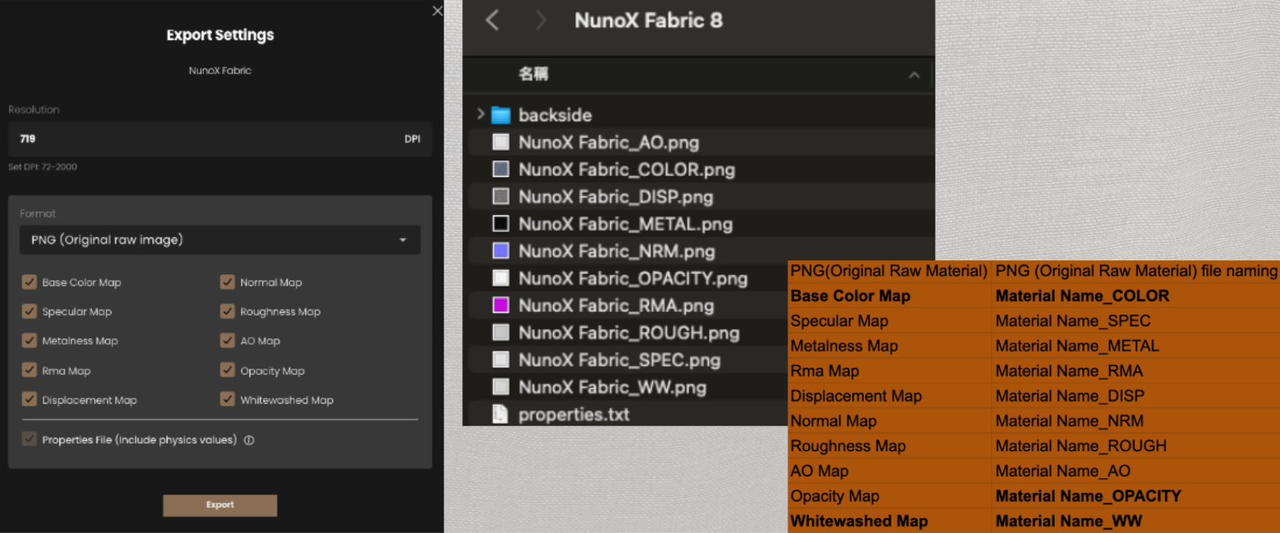Expand the backside folder disclosure arrow
This screenshot has width=1280, height=533.
click(480, 115)
